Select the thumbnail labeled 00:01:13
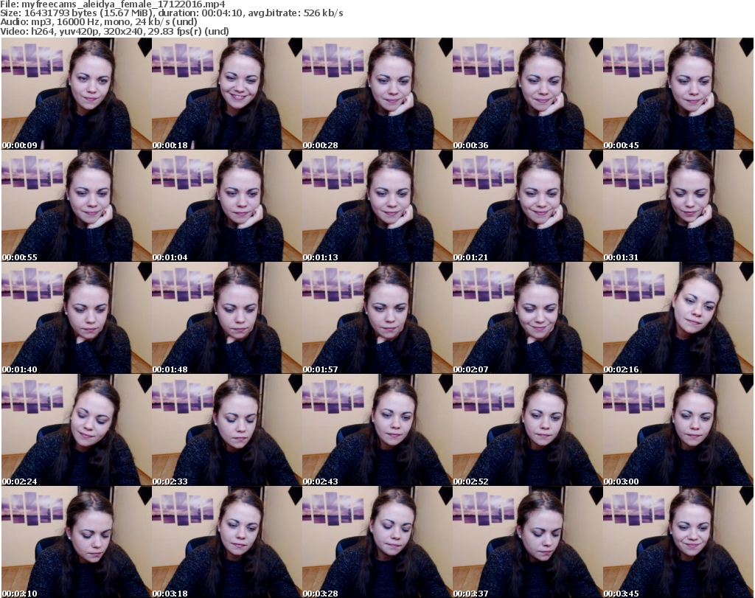This screenshot has width=755, height=598. pyautogui.click(x=377, y=206)
